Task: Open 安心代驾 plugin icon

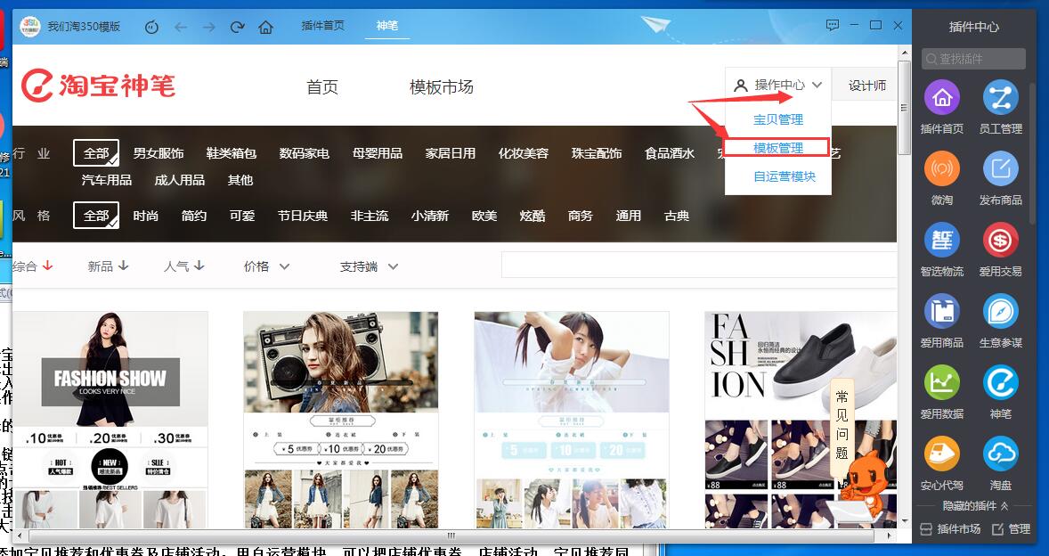Action: point(942,454)
